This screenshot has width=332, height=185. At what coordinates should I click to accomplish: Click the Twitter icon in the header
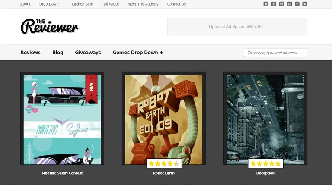tap(266, 4)
